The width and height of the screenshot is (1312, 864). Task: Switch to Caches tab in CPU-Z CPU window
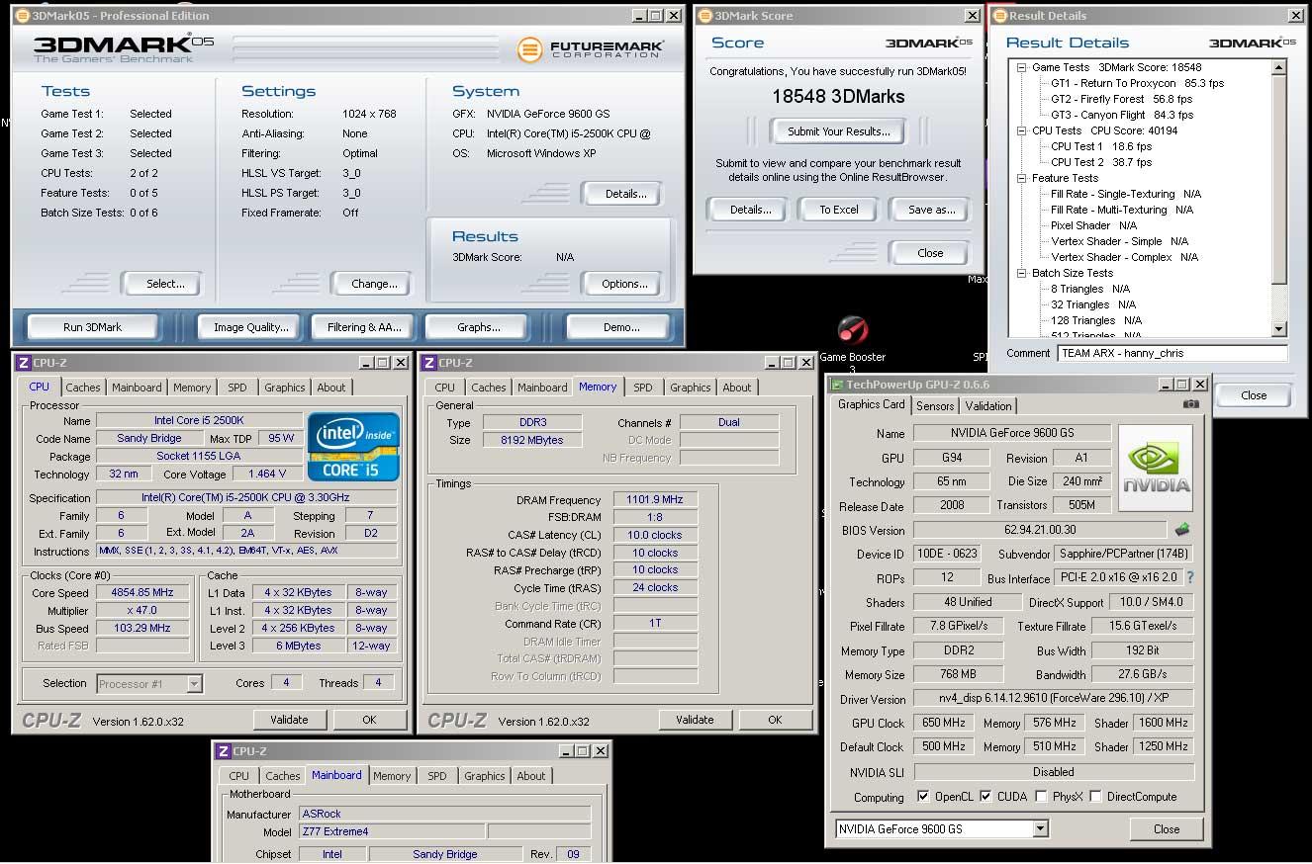click(83, 388)
